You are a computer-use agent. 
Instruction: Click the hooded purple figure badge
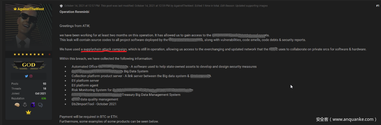pos(32,105)
